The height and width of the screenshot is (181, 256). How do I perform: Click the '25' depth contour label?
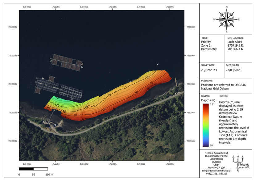(x=59, y=98)
